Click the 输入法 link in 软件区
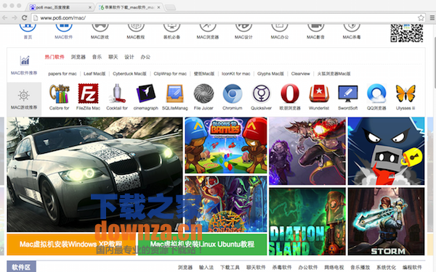The height and width of the screenshot is (272, 436). pos(206,267)
